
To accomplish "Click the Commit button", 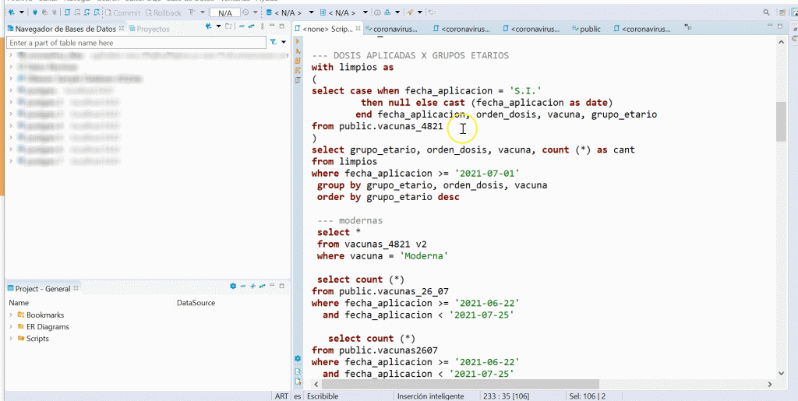I will pos(122,12).
